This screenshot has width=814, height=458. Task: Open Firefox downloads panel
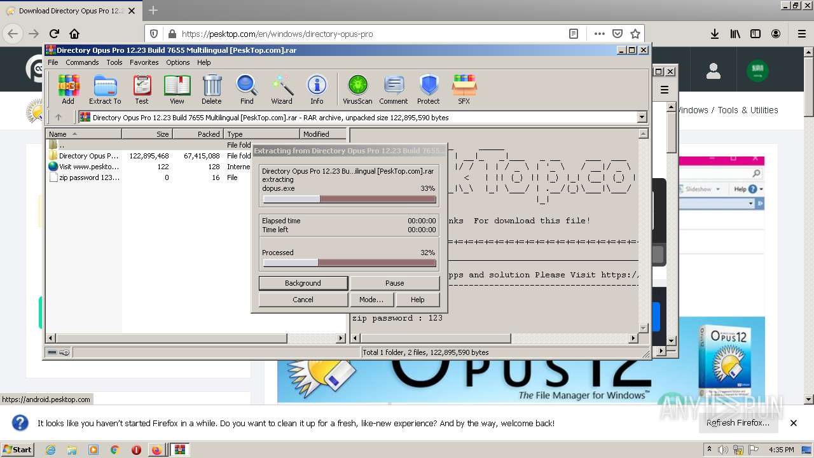pos(715,34)
